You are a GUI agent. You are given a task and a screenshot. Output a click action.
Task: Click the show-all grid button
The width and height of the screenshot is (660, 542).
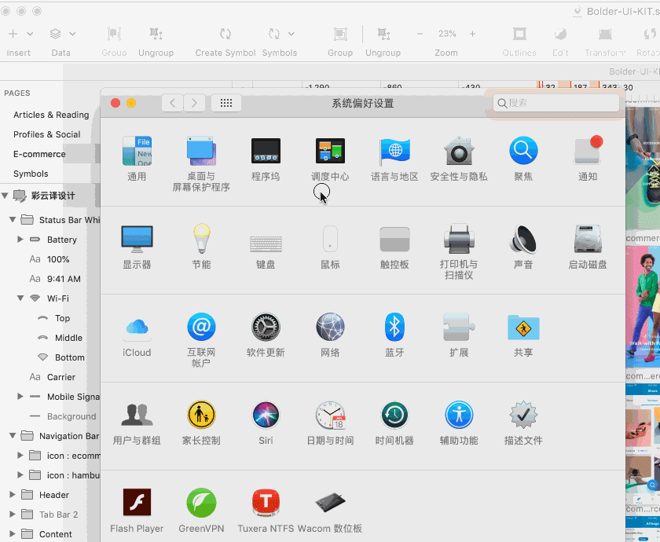tap(226, 103)
